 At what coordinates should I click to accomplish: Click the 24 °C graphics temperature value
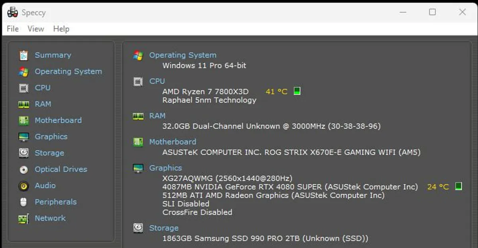coord(438,187)
